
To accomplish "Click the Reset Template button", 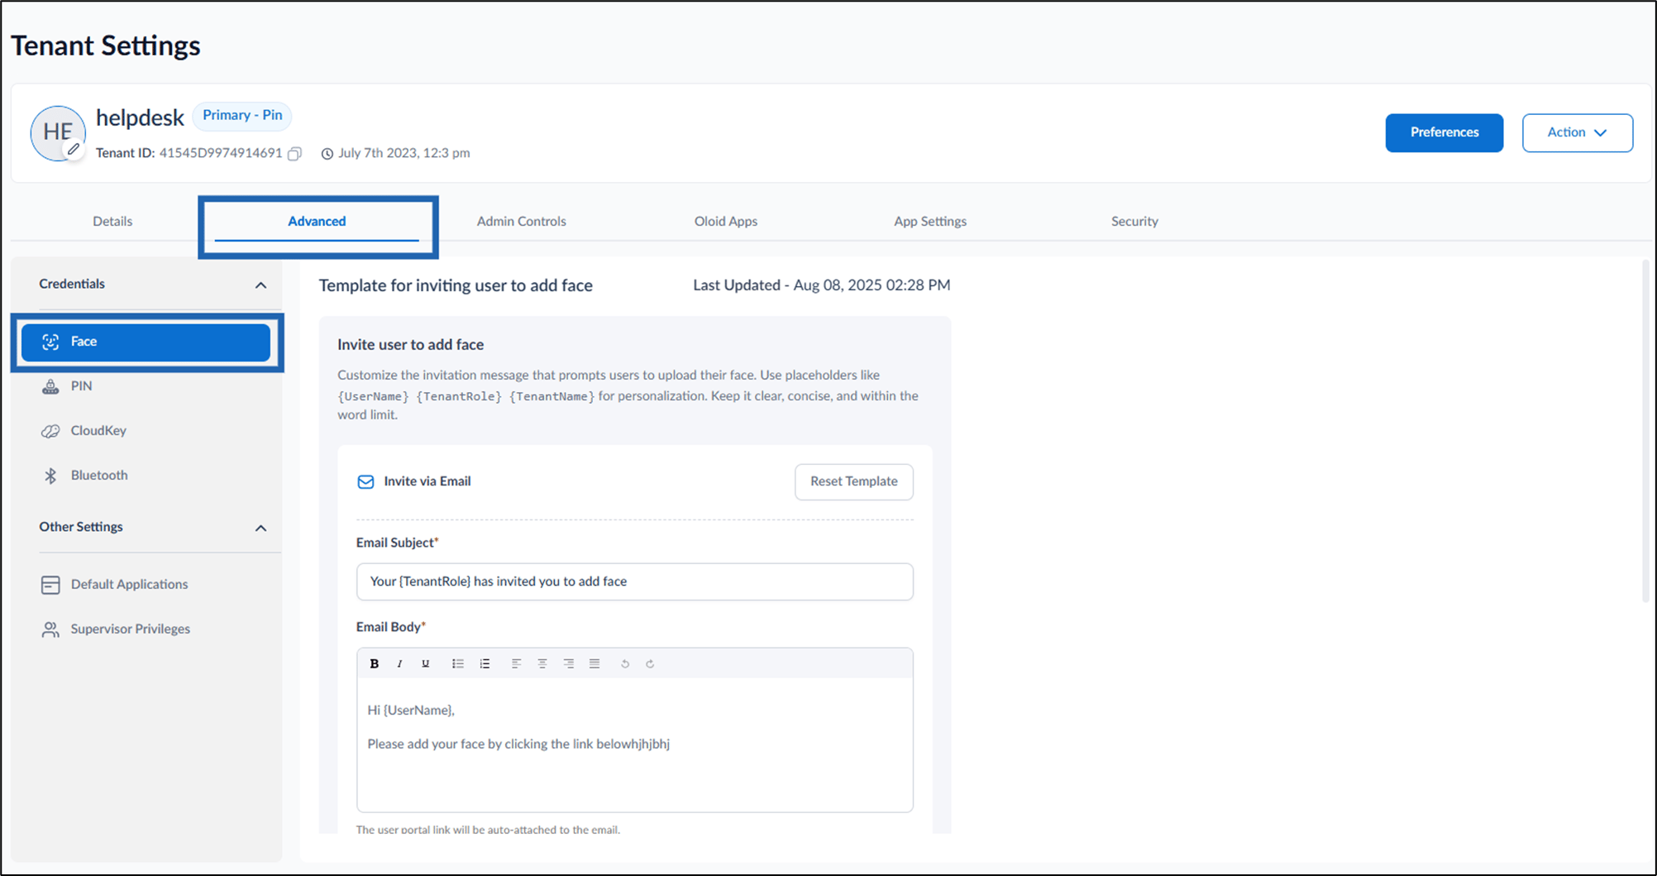I will click(x=853, y=481).
